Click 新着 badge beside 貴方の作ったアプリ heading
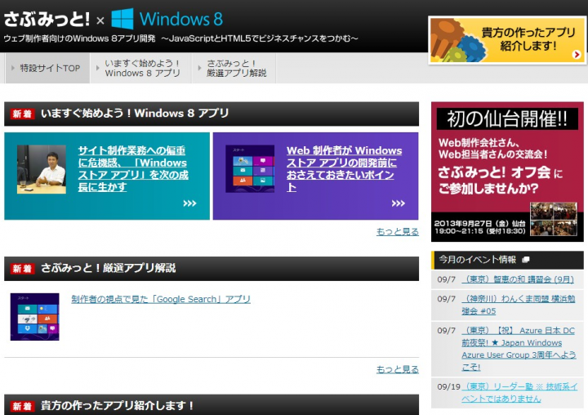This screenshot has width=588, height=415. 23,406
